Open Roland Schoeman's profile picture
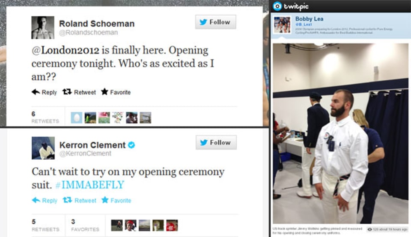 point(43,27)
